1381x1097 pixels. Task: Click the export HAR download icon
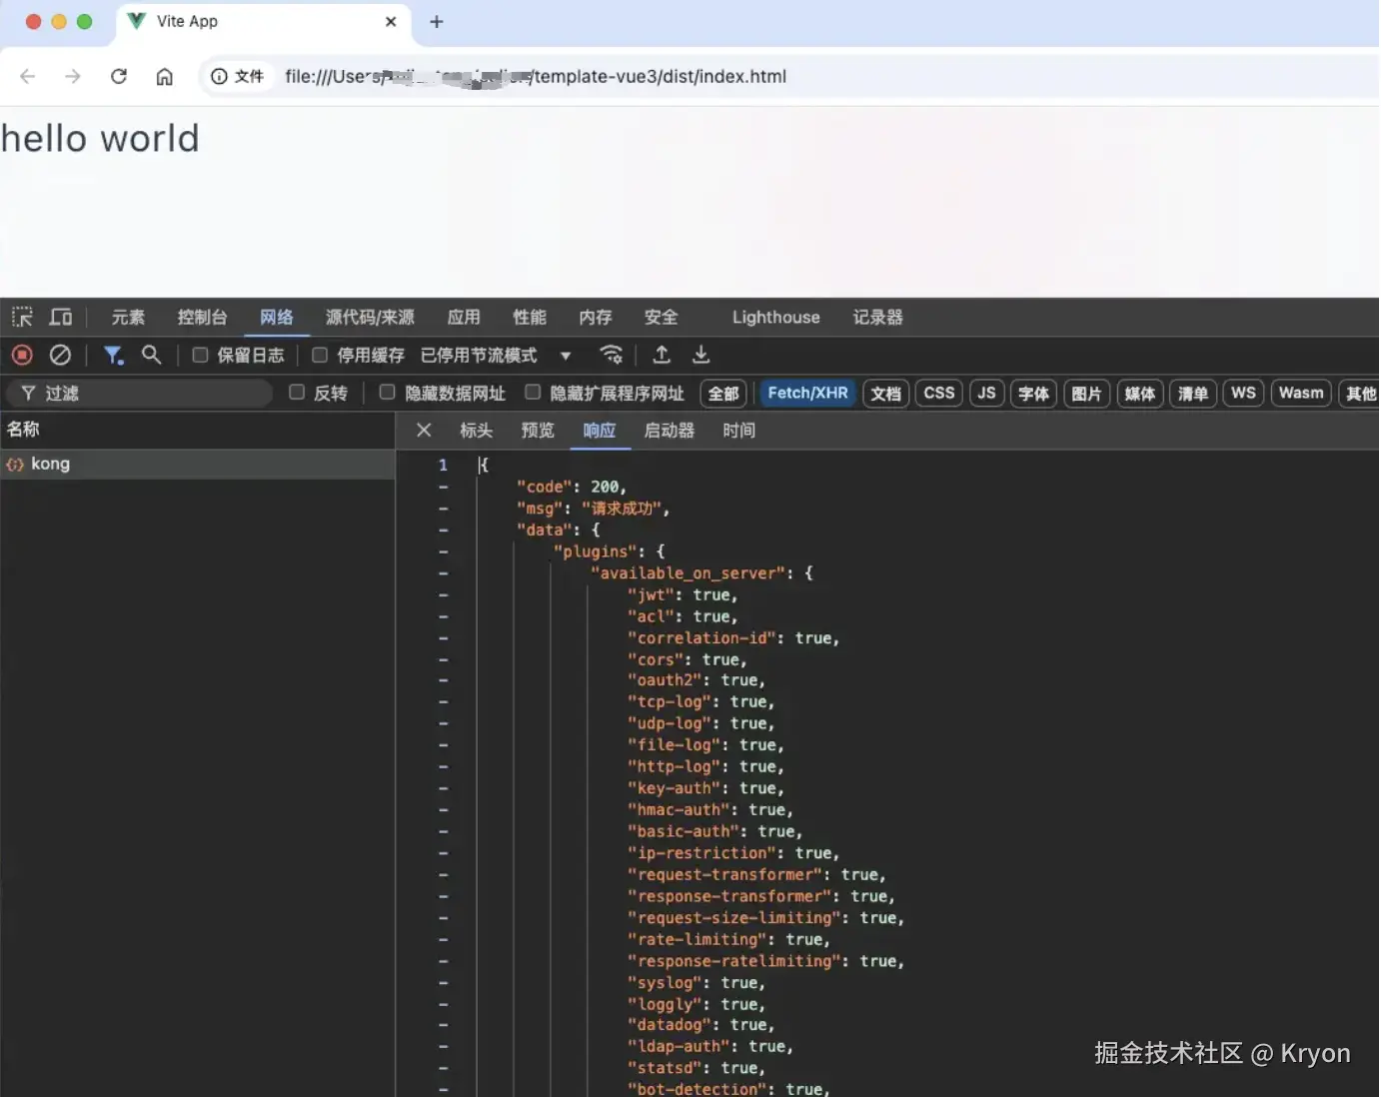(x=701, y=355)
